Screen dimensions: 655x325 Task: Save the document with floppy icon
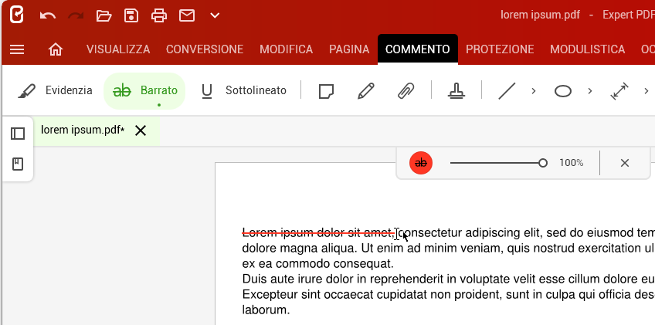tap(131, 16)
